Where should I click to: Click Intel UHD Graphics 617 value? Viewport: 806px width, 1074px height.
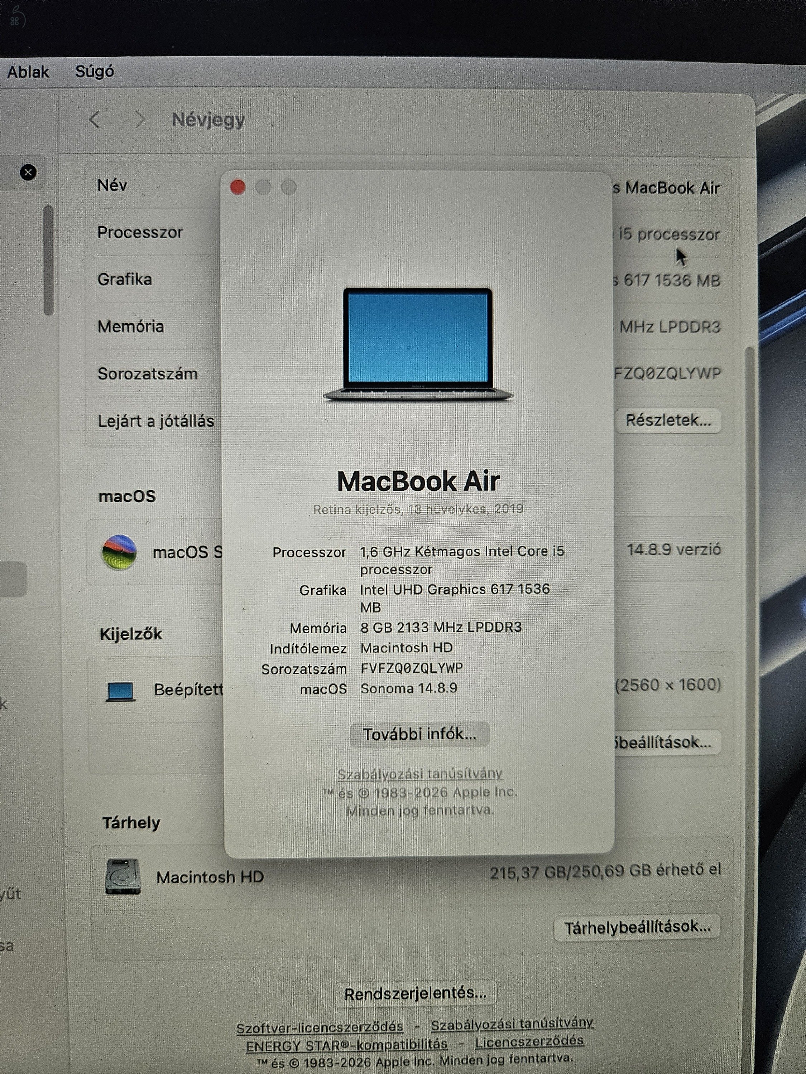[x=455, y=598]
